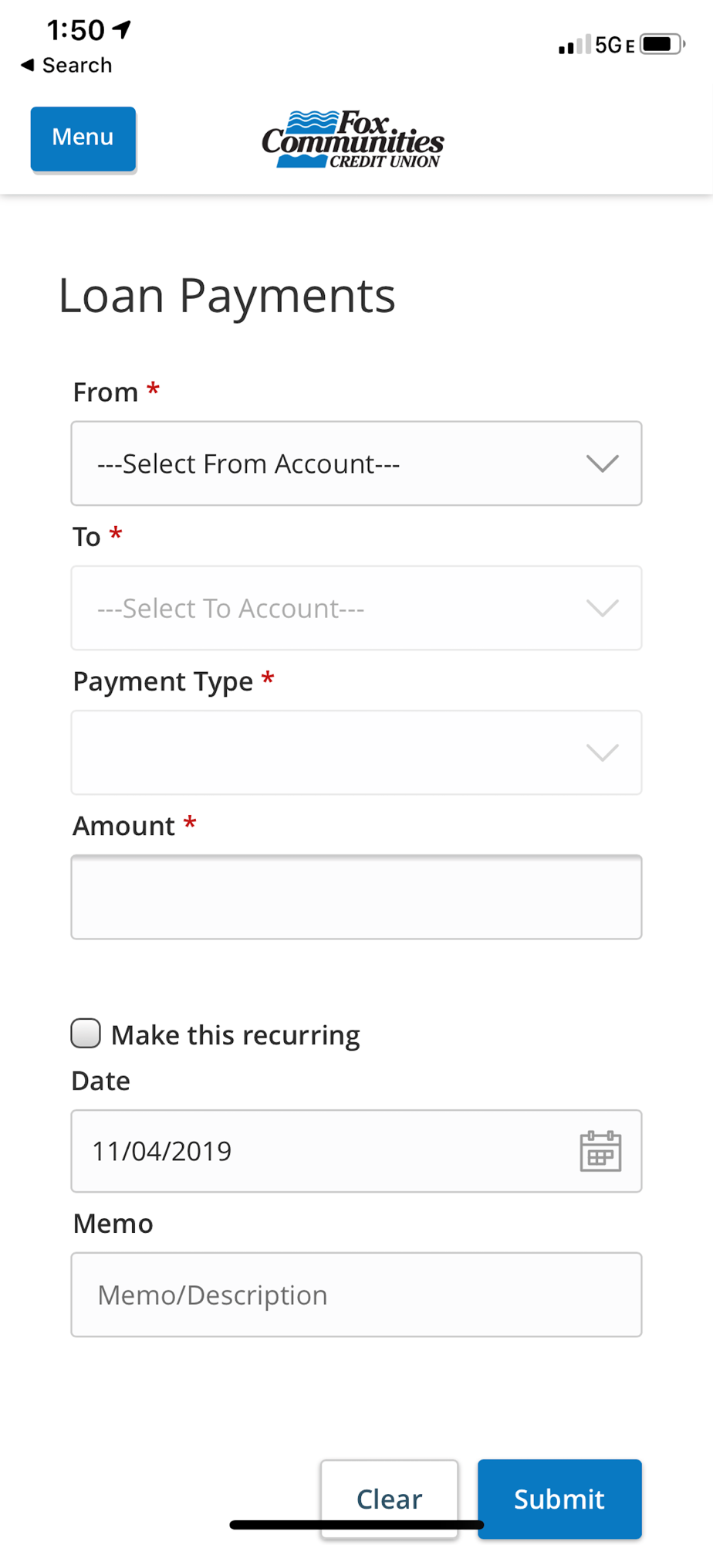The height and width of the screenshot is (1545, 713).
Task: Enable the Make this recurring checkbox
Action: [86, 1033]
